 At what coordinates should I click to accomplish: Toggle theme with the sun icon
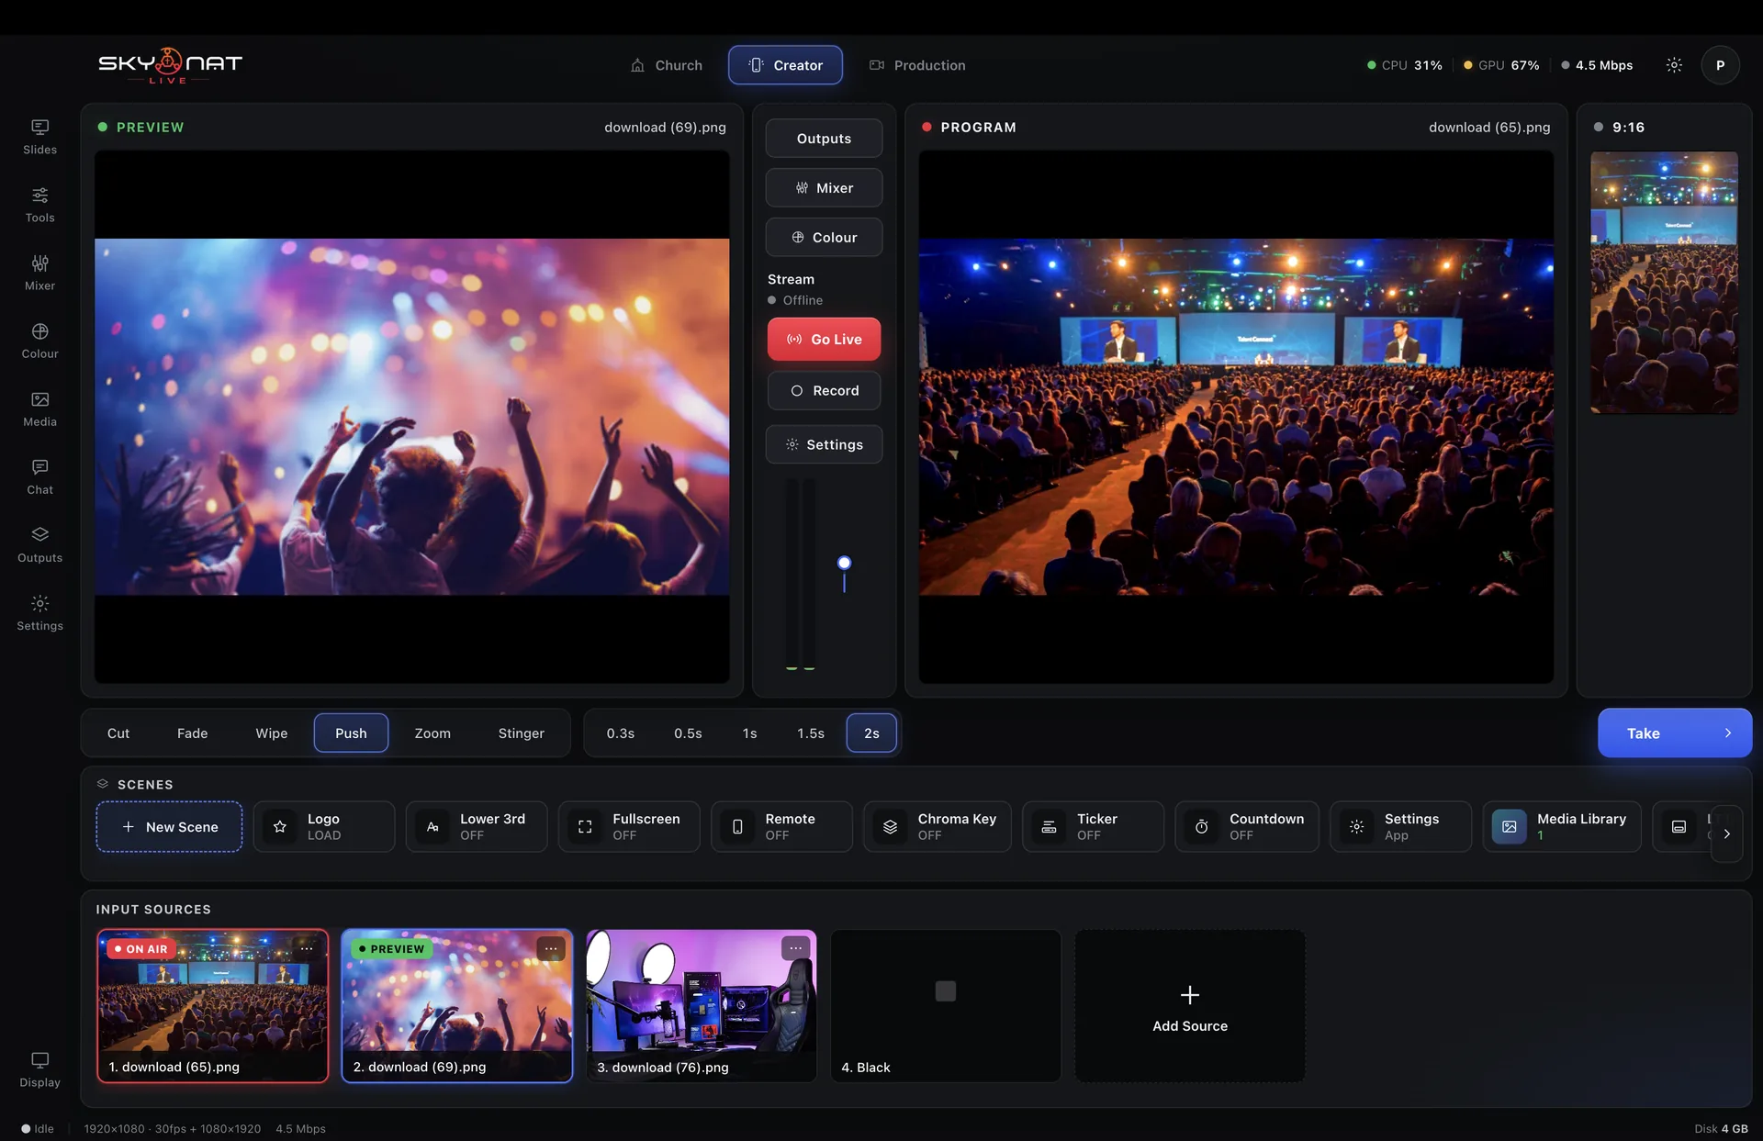coord(1674,65)
